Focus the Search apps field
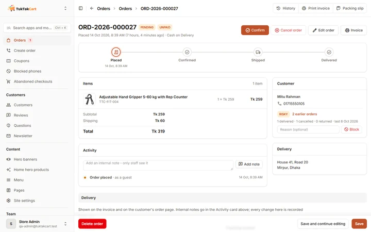 37,28
